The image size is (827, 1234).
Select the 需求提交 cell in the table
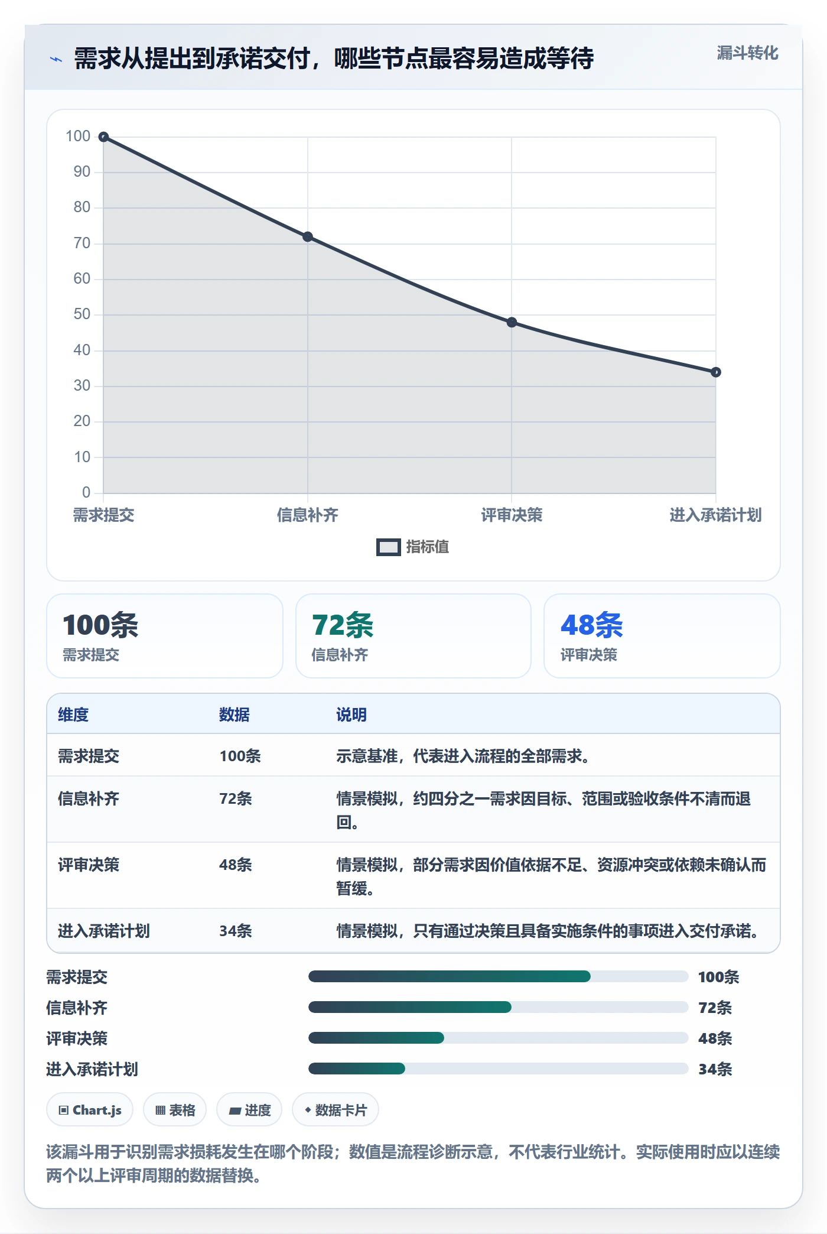89,756
